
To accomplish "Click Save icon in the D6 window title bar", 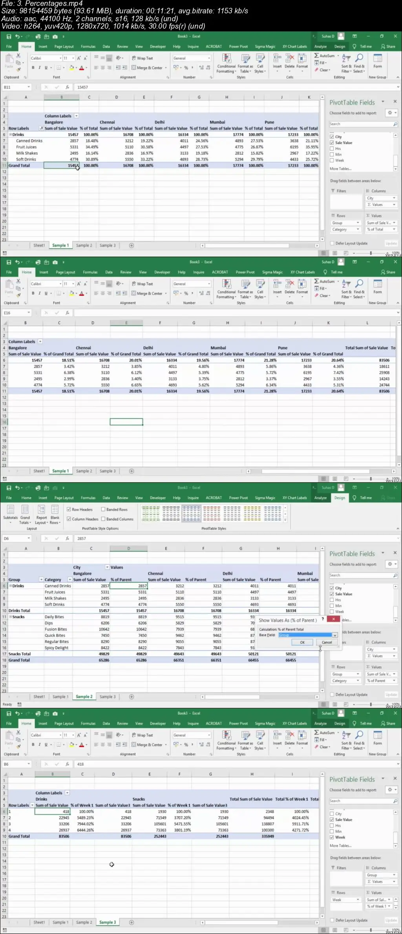I will coord(9,488).
